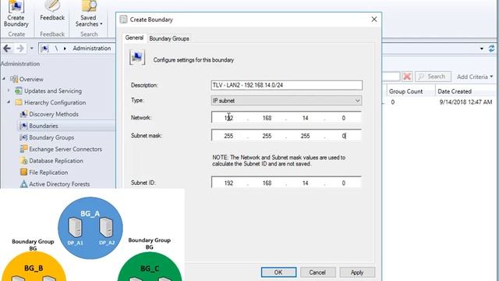Click the Database Replication icon
The image size is (499, 281).
coord(23,161)
